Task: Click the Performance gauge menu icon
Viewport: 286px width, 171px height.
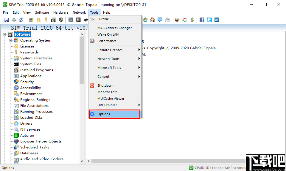Action: [92, 41]
